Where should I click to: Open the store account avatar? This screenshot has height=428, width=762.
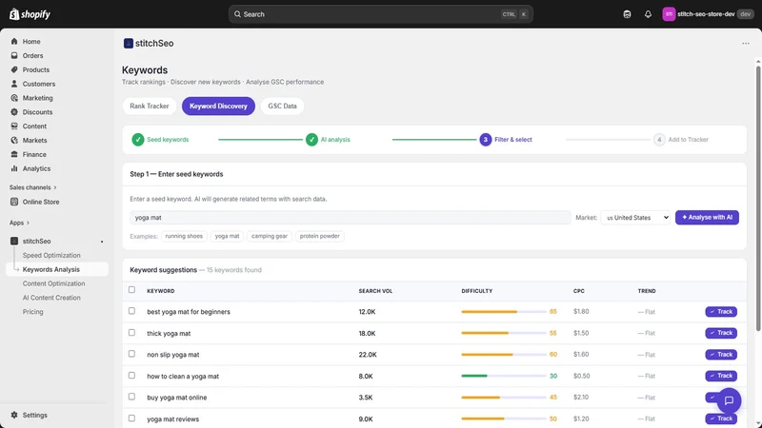669,14
